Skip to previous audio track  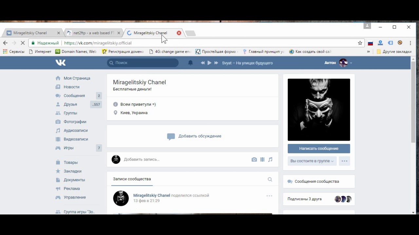point(203,63)
